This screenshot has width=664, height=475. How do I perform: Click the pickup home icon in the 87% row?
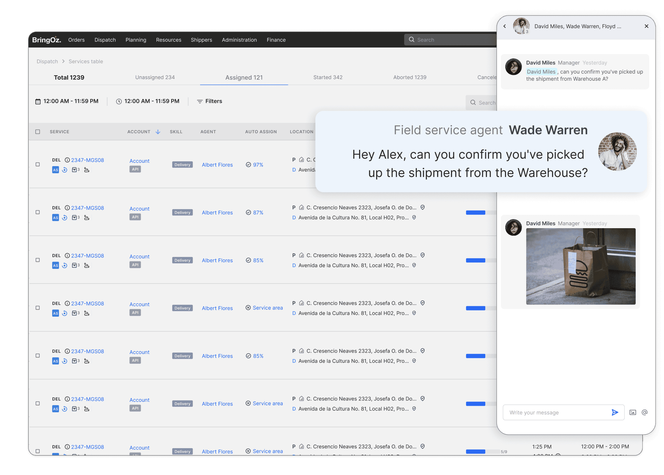click(x=301, y=207)
